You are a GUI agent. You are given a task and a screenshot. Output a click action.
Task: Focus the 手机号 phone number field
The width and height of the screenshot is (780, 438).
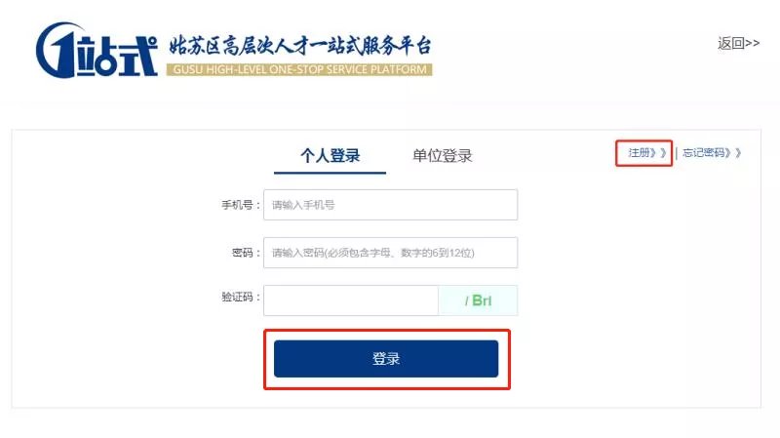tap(390, 205)
